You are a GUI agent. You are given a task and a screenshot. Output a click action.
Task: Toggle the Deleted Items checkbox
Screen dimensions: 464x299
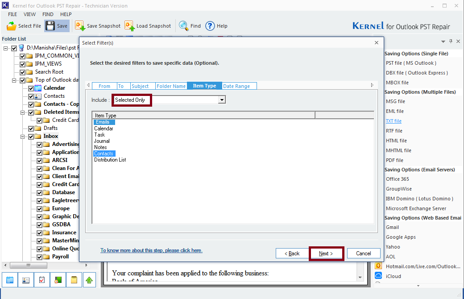[x=31, y=112]
